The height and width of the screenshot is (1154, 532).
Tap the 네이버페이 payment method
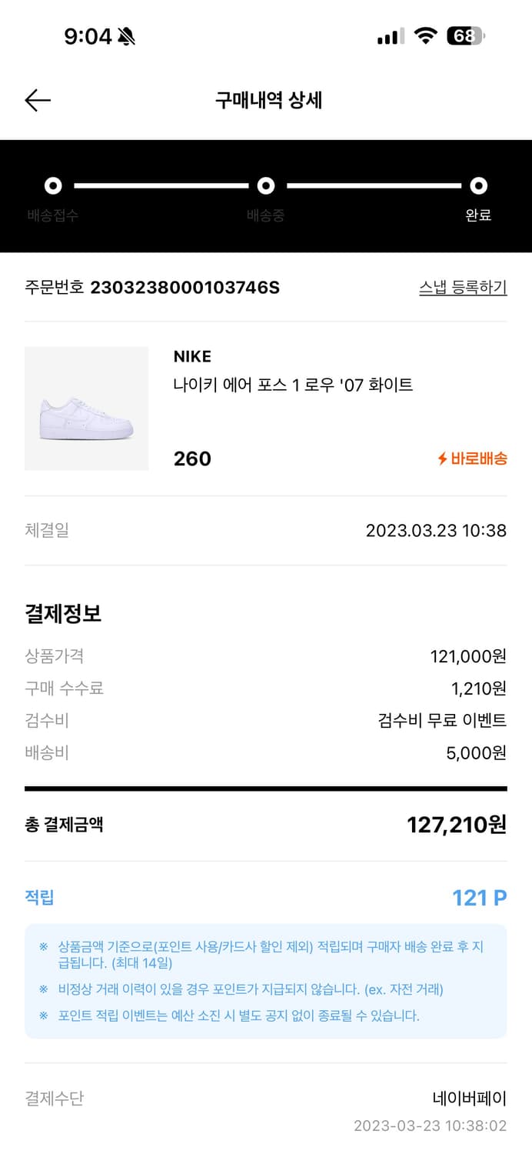(x=469, y=1099)
